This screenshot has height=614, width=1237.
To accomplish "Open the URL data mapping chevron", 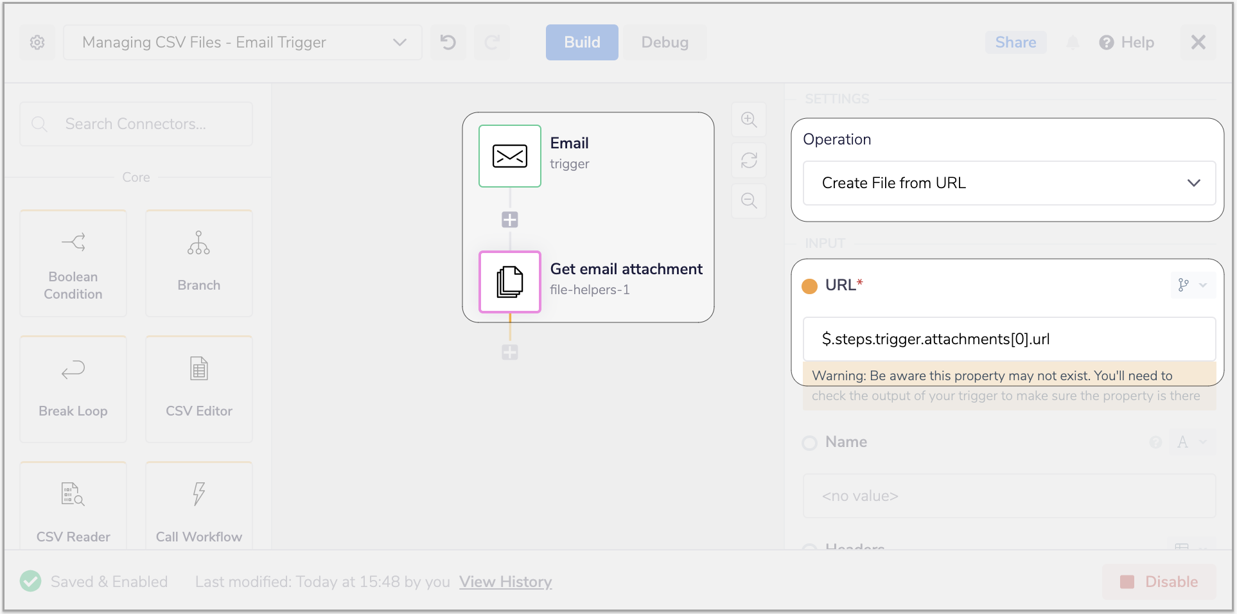I will pos(1202,285).
